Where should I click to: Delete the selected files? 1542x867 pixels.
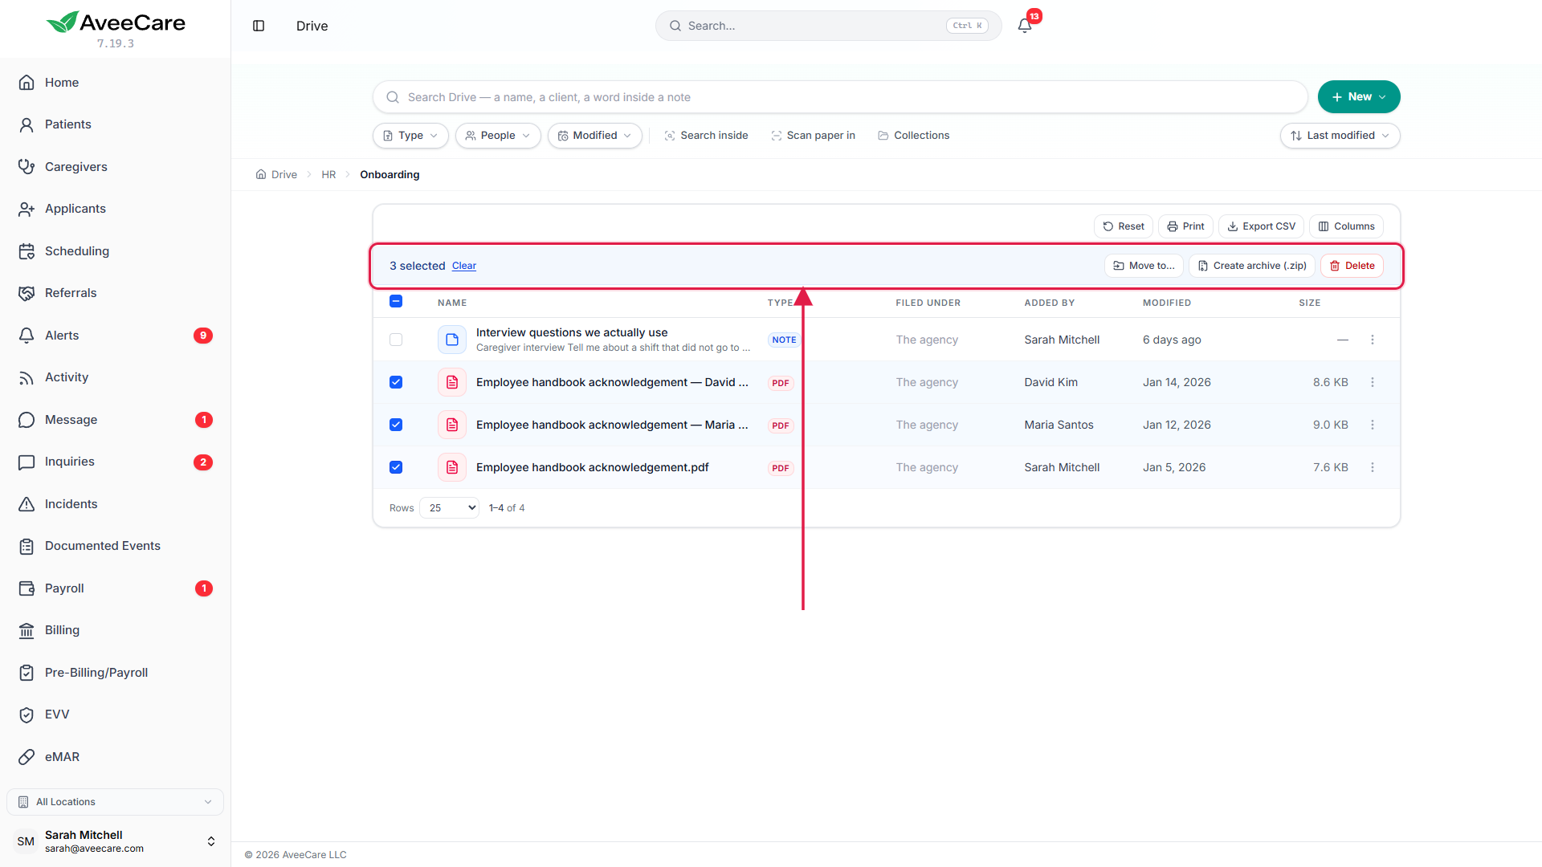pos(1352,266)
